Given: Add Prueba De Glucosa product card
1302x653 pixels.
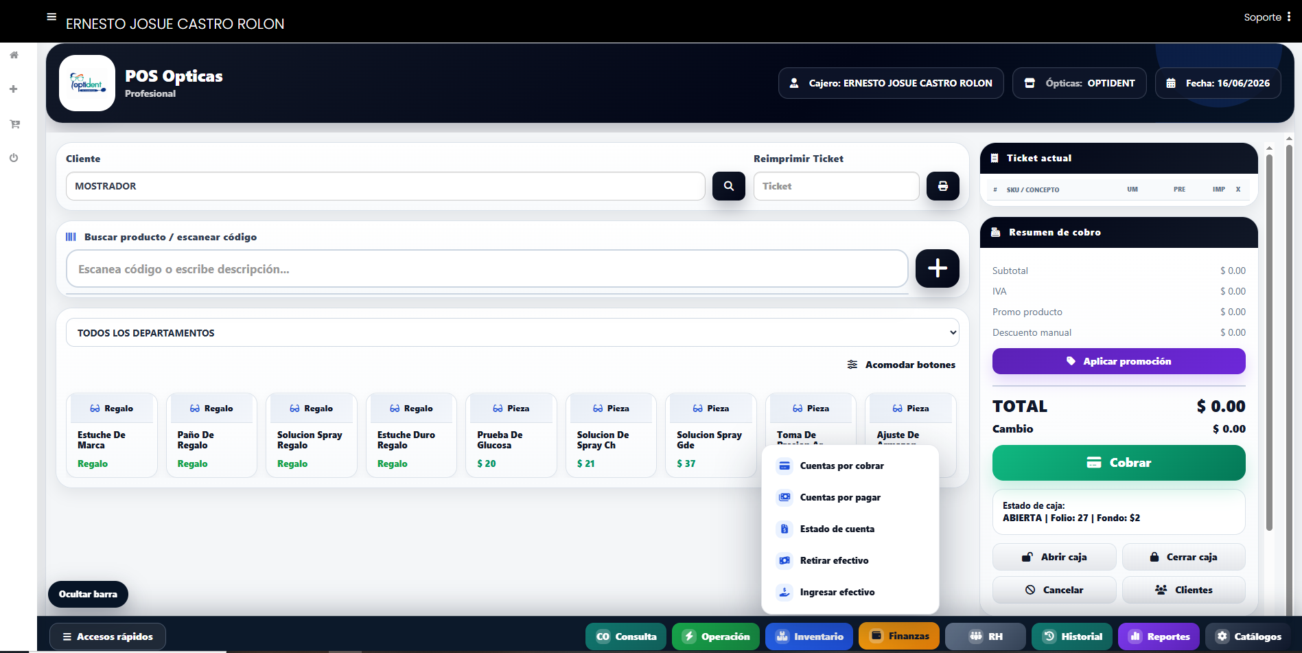Looking at the screenshot, I should tap(511, 435).
